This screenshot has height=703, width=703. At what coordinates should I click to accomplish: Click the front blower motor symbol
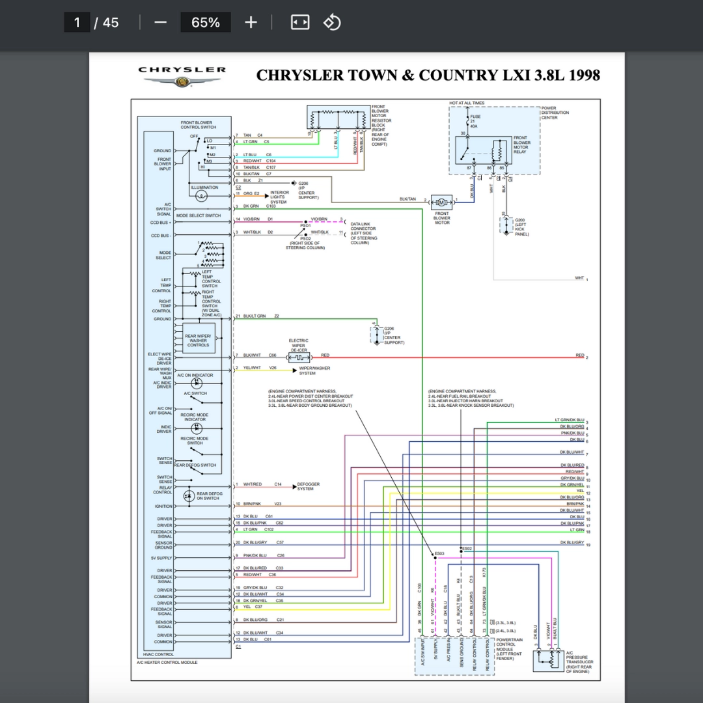tap(441, 202)
